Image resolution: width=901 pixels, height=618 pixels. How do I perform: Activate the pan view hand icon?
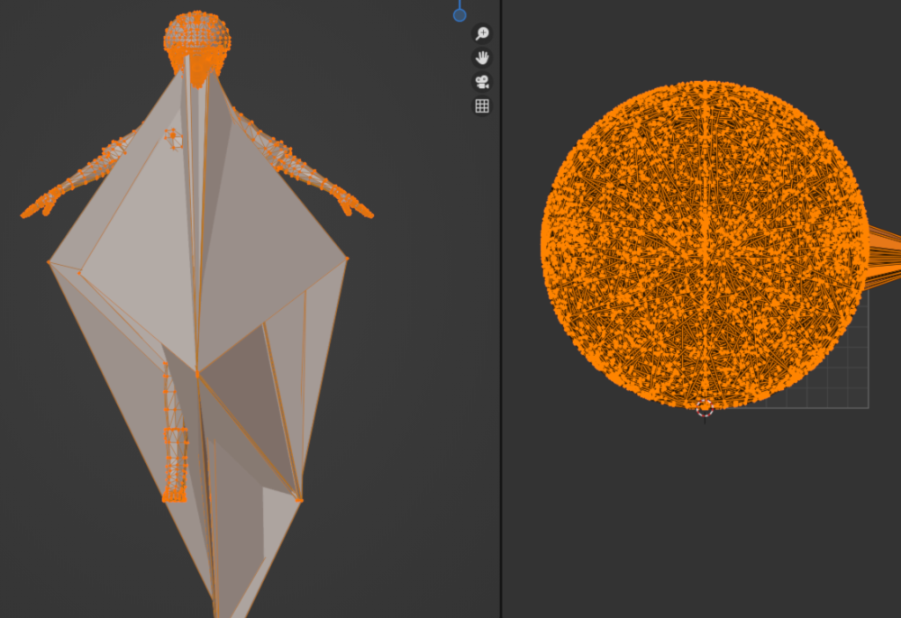[482, 58]
